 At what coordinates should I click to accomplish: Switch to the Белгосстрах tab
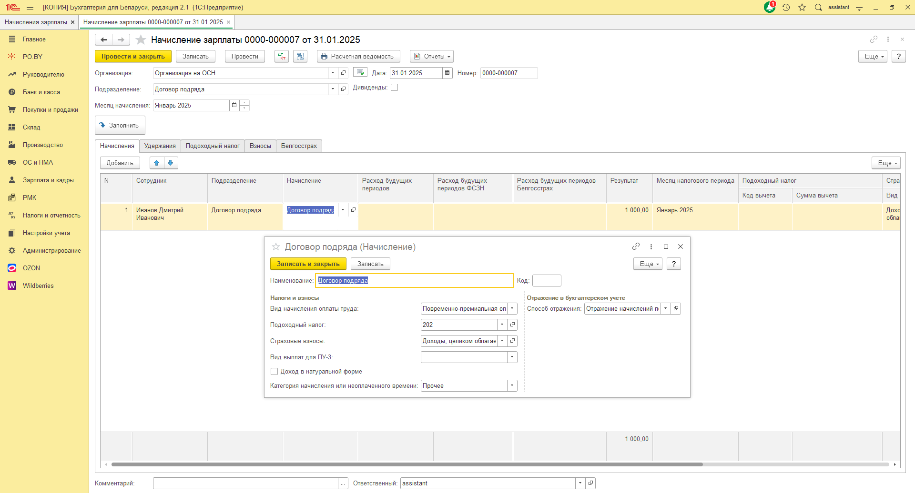pos(299,146)
